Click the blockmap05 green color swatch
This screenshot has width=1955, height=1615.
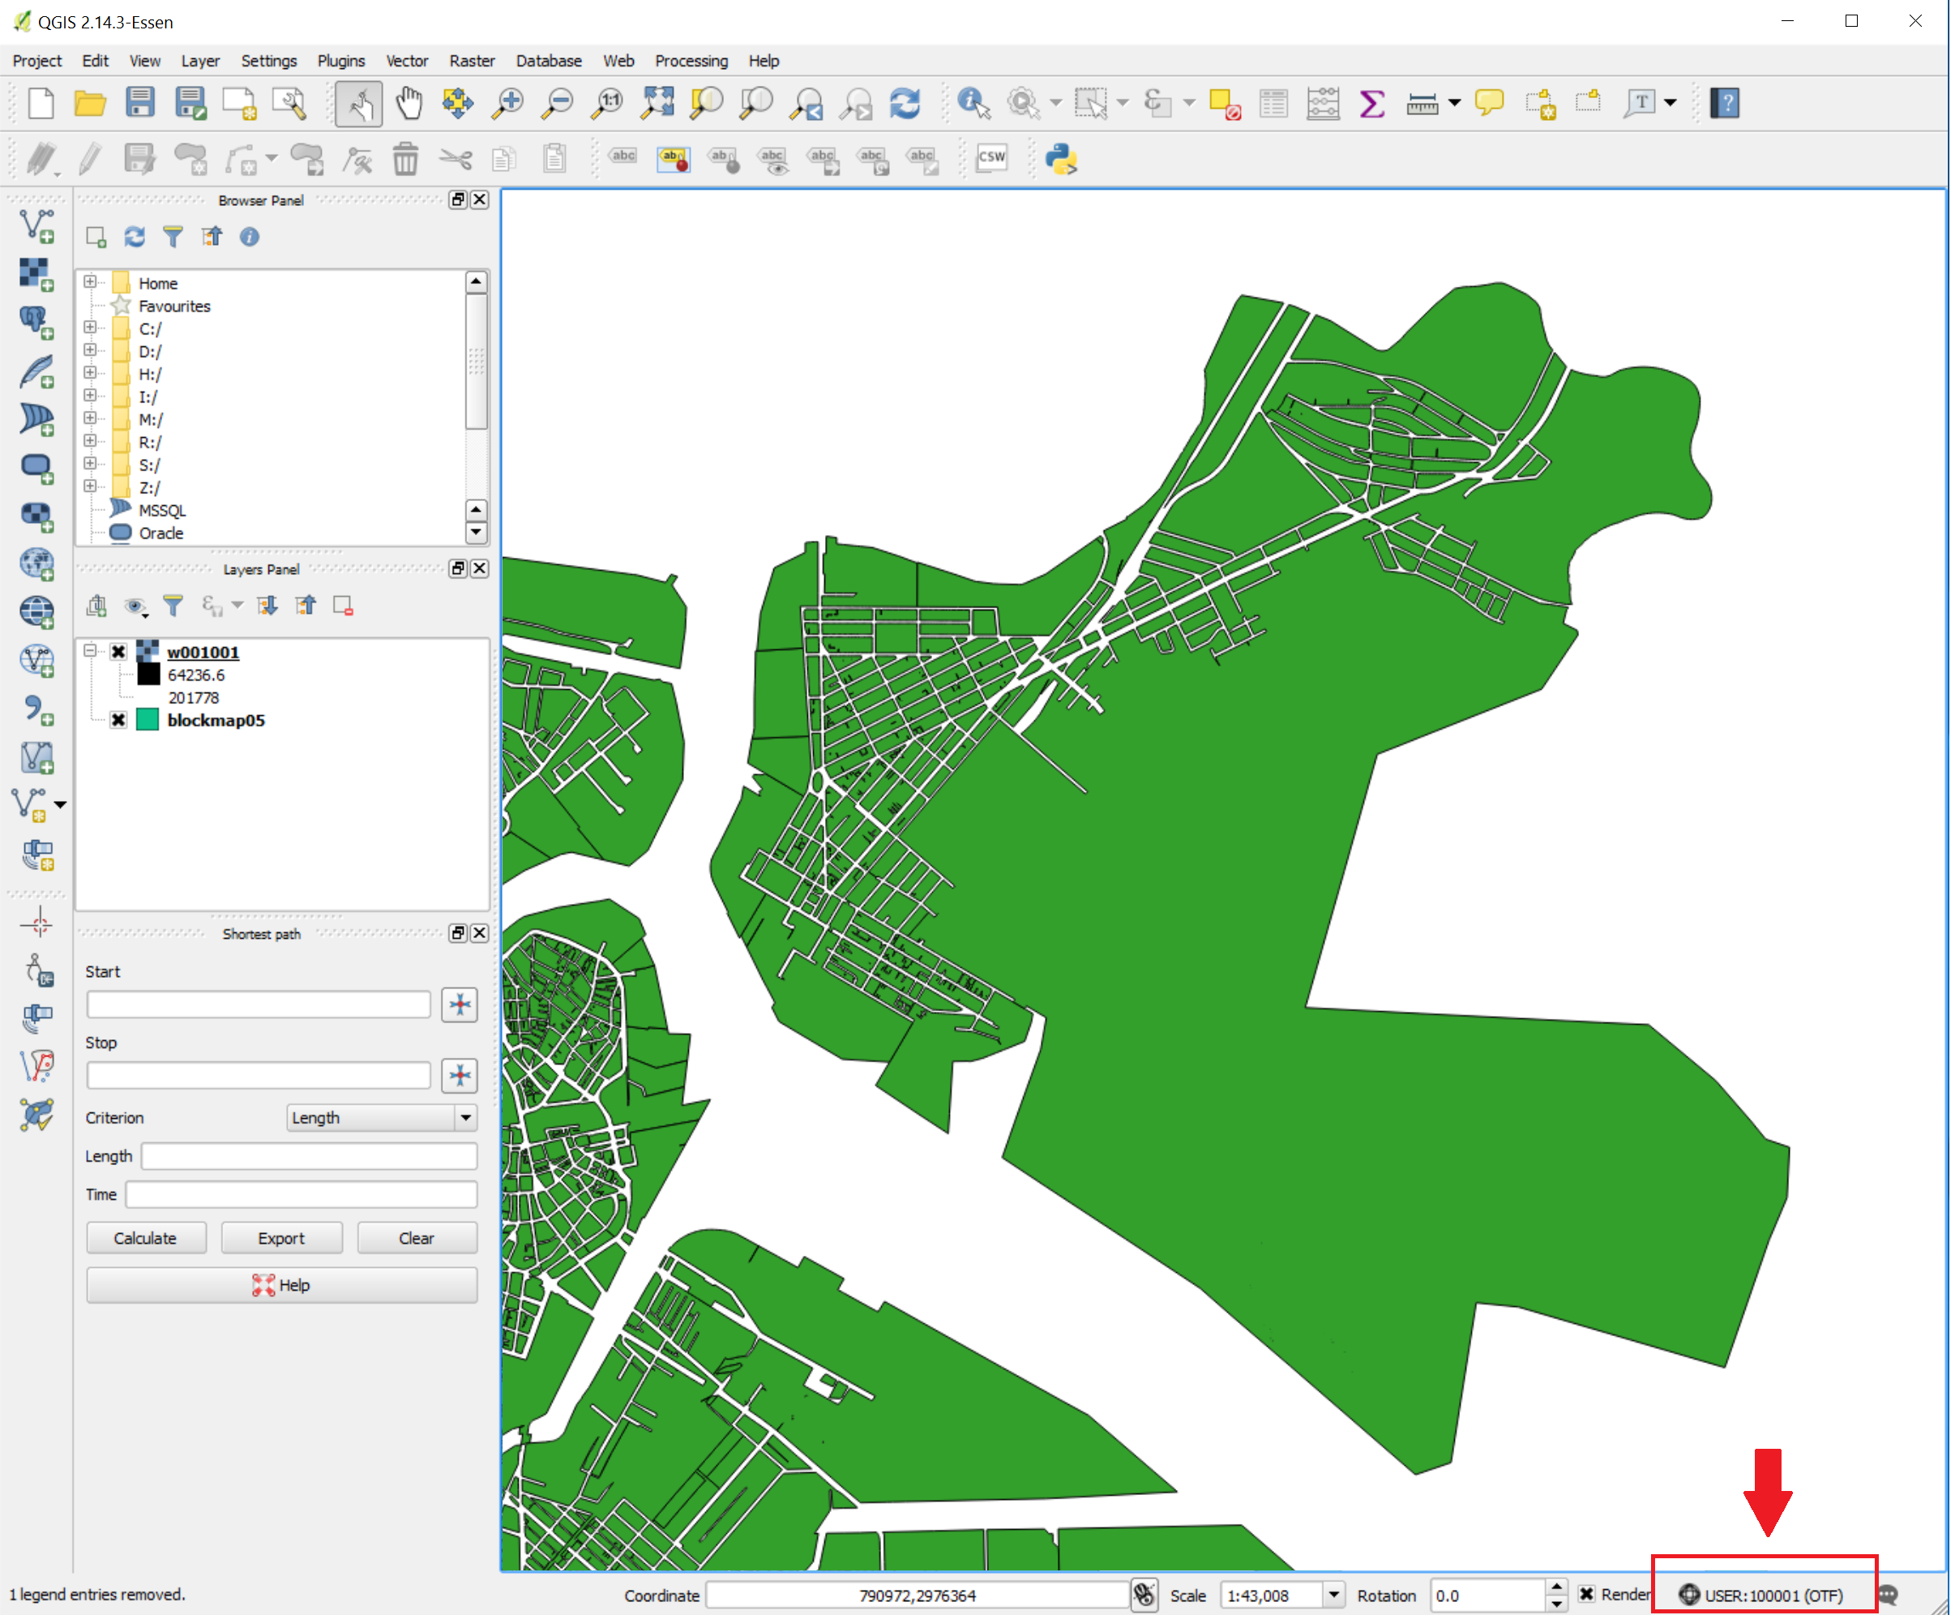click(147, 720)
